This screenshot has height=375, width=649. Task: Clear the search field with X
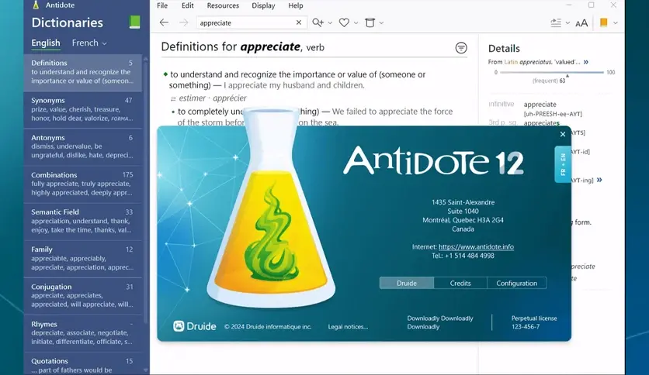tap(299, 22)
